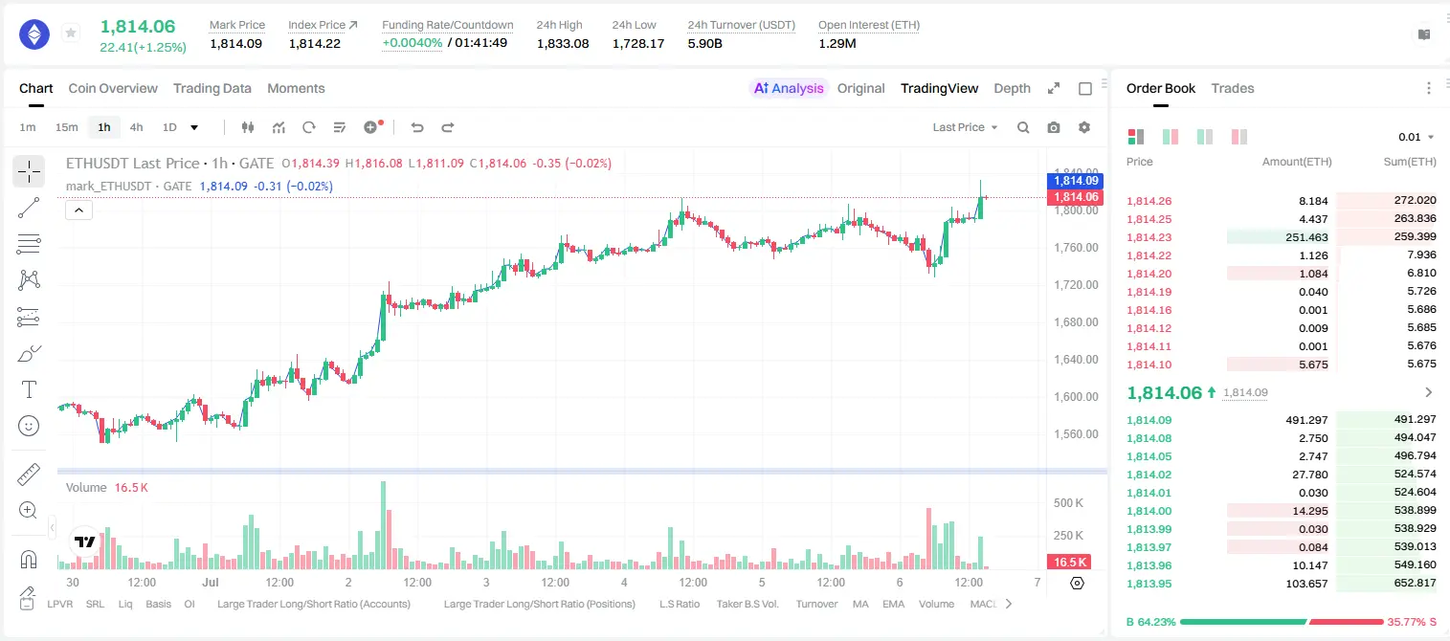Click the undo arrow in chart toolbar
This screenshot has height=641, width=1450.
417,127
